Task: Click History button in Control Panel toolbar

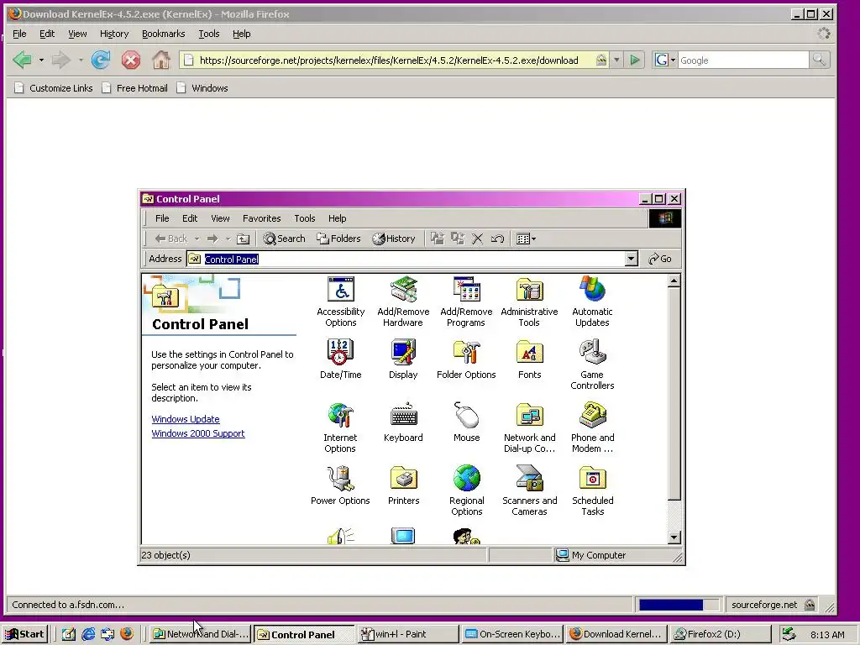Action: point(394,239)
